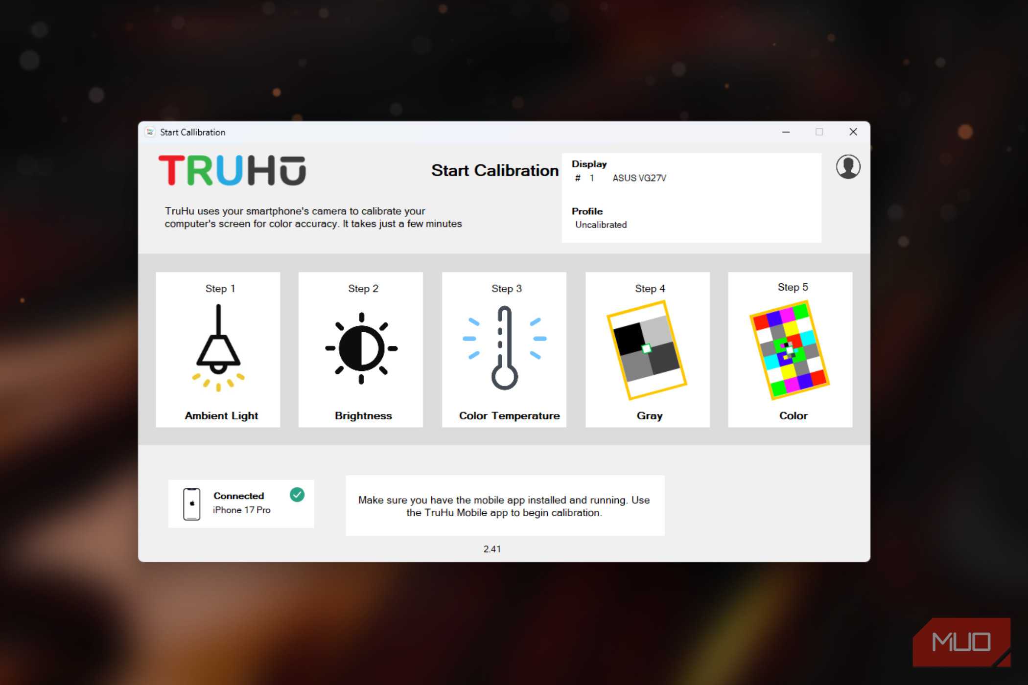Click the Brightness caption
Viewport: 1028px width, 685px height.
[x=363, y=416]
